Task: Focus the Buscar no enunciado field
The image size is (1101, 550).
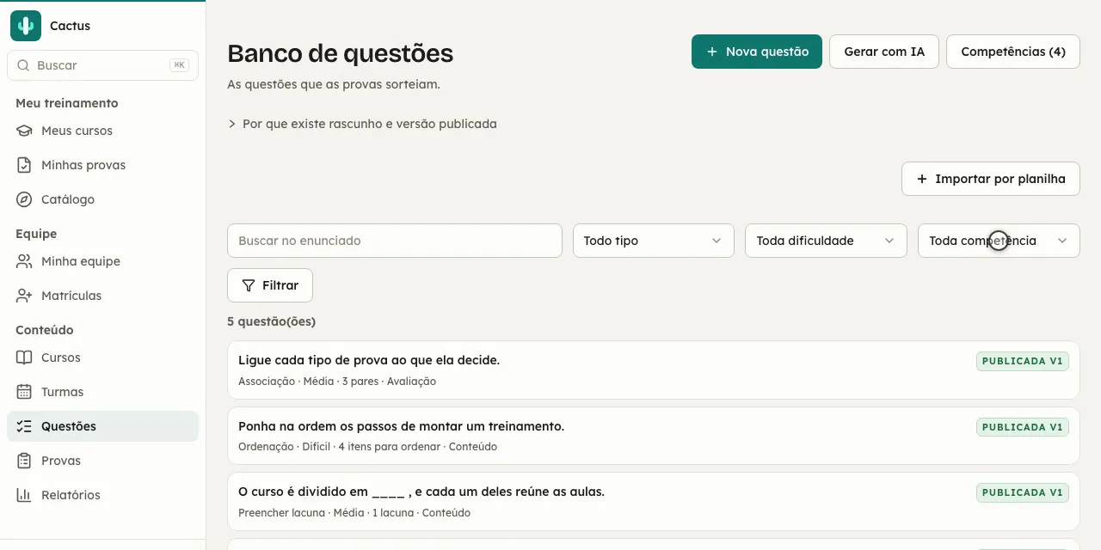Action: [395, 241]
